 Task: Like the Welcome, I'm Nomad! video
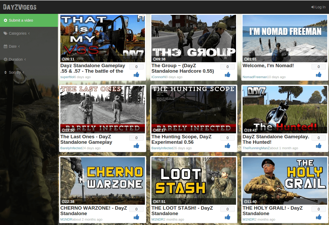pyautogui.click(x=319, y=75)
